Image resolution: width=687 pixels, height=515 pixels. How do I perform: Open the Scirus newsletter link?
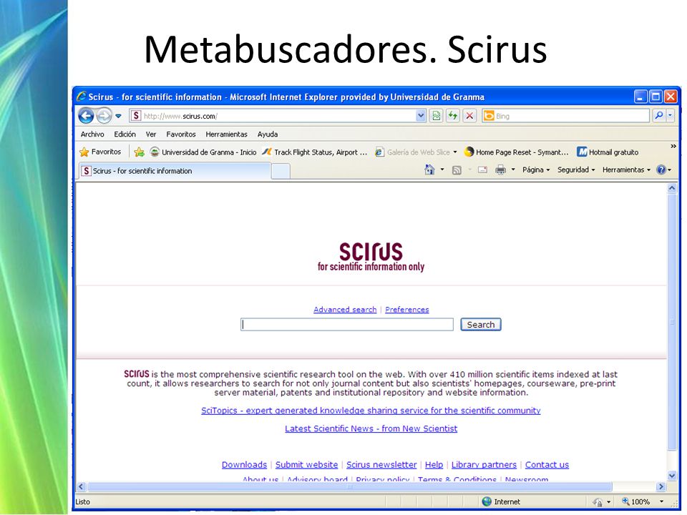[381, 465]
